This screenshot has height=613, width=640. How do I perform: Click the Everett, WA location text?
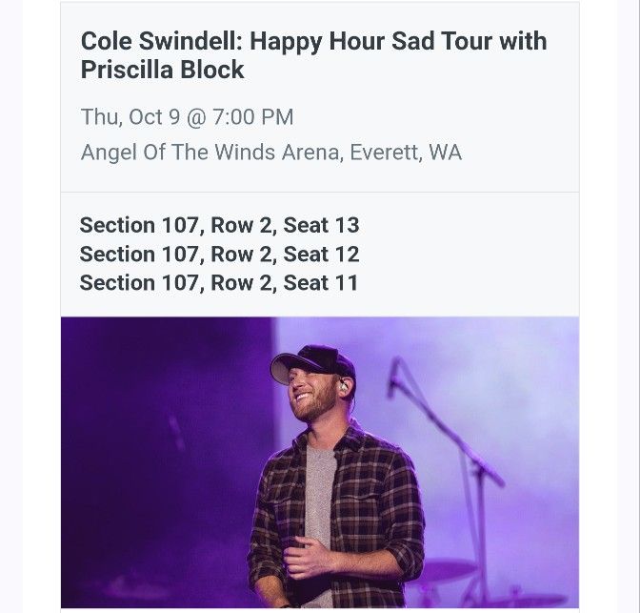[407, 153]
